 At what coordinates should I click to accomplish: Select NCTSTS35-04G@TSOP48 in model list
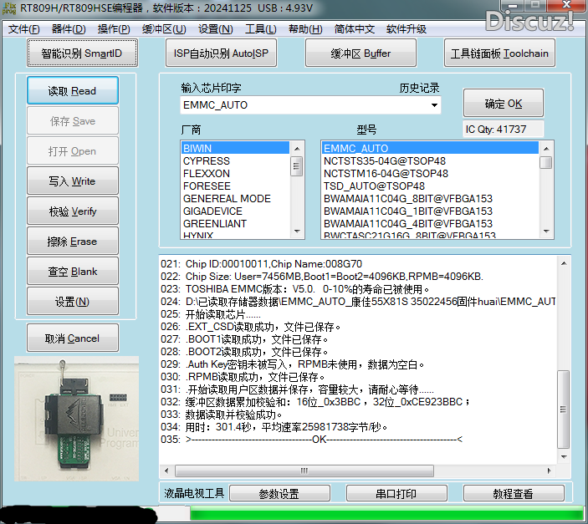430,160
